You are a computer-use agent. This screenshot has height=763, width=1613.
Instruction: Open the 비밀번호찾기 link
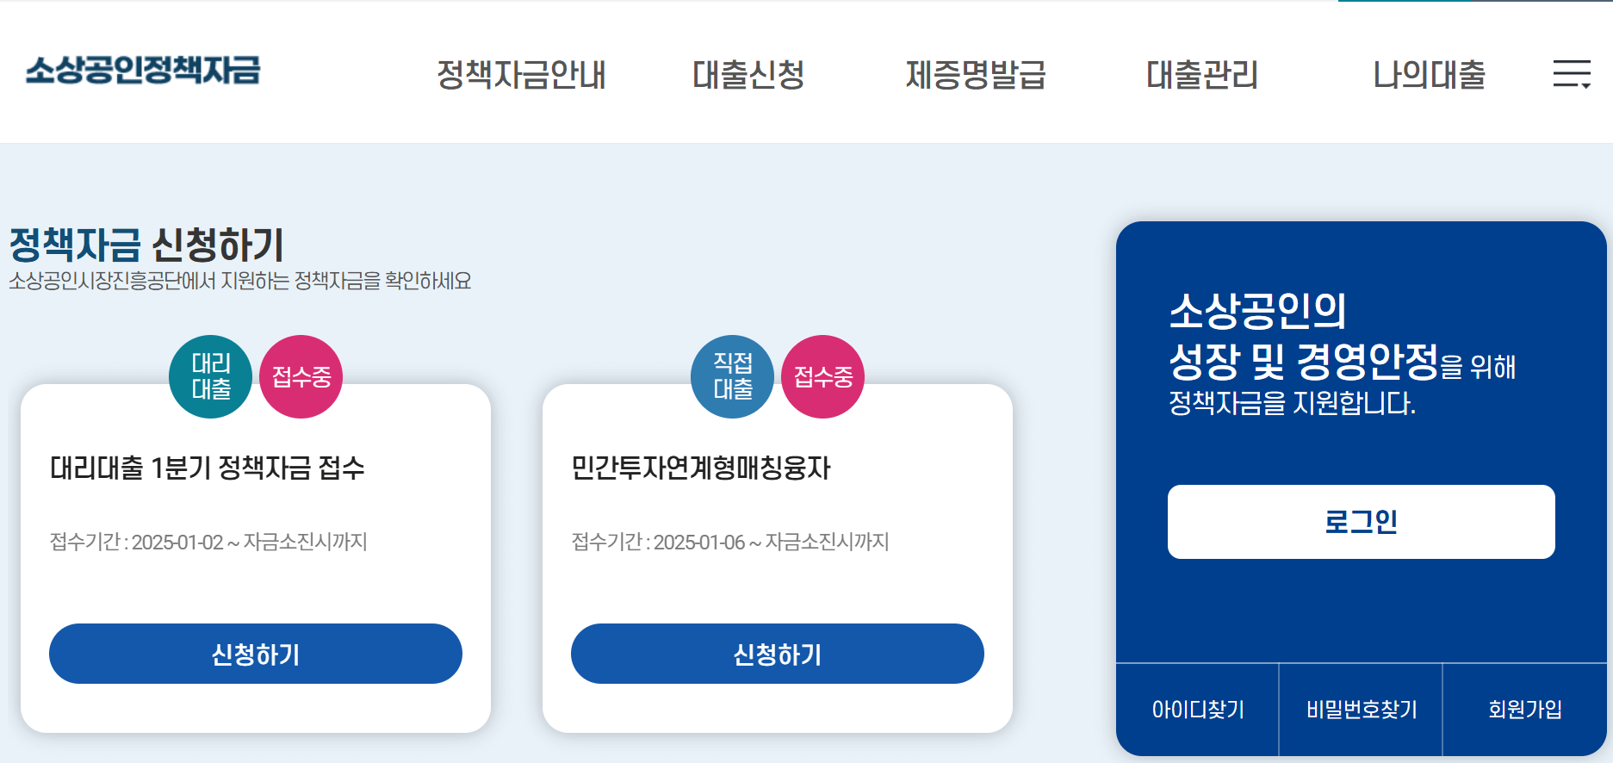coord(1361,708)
